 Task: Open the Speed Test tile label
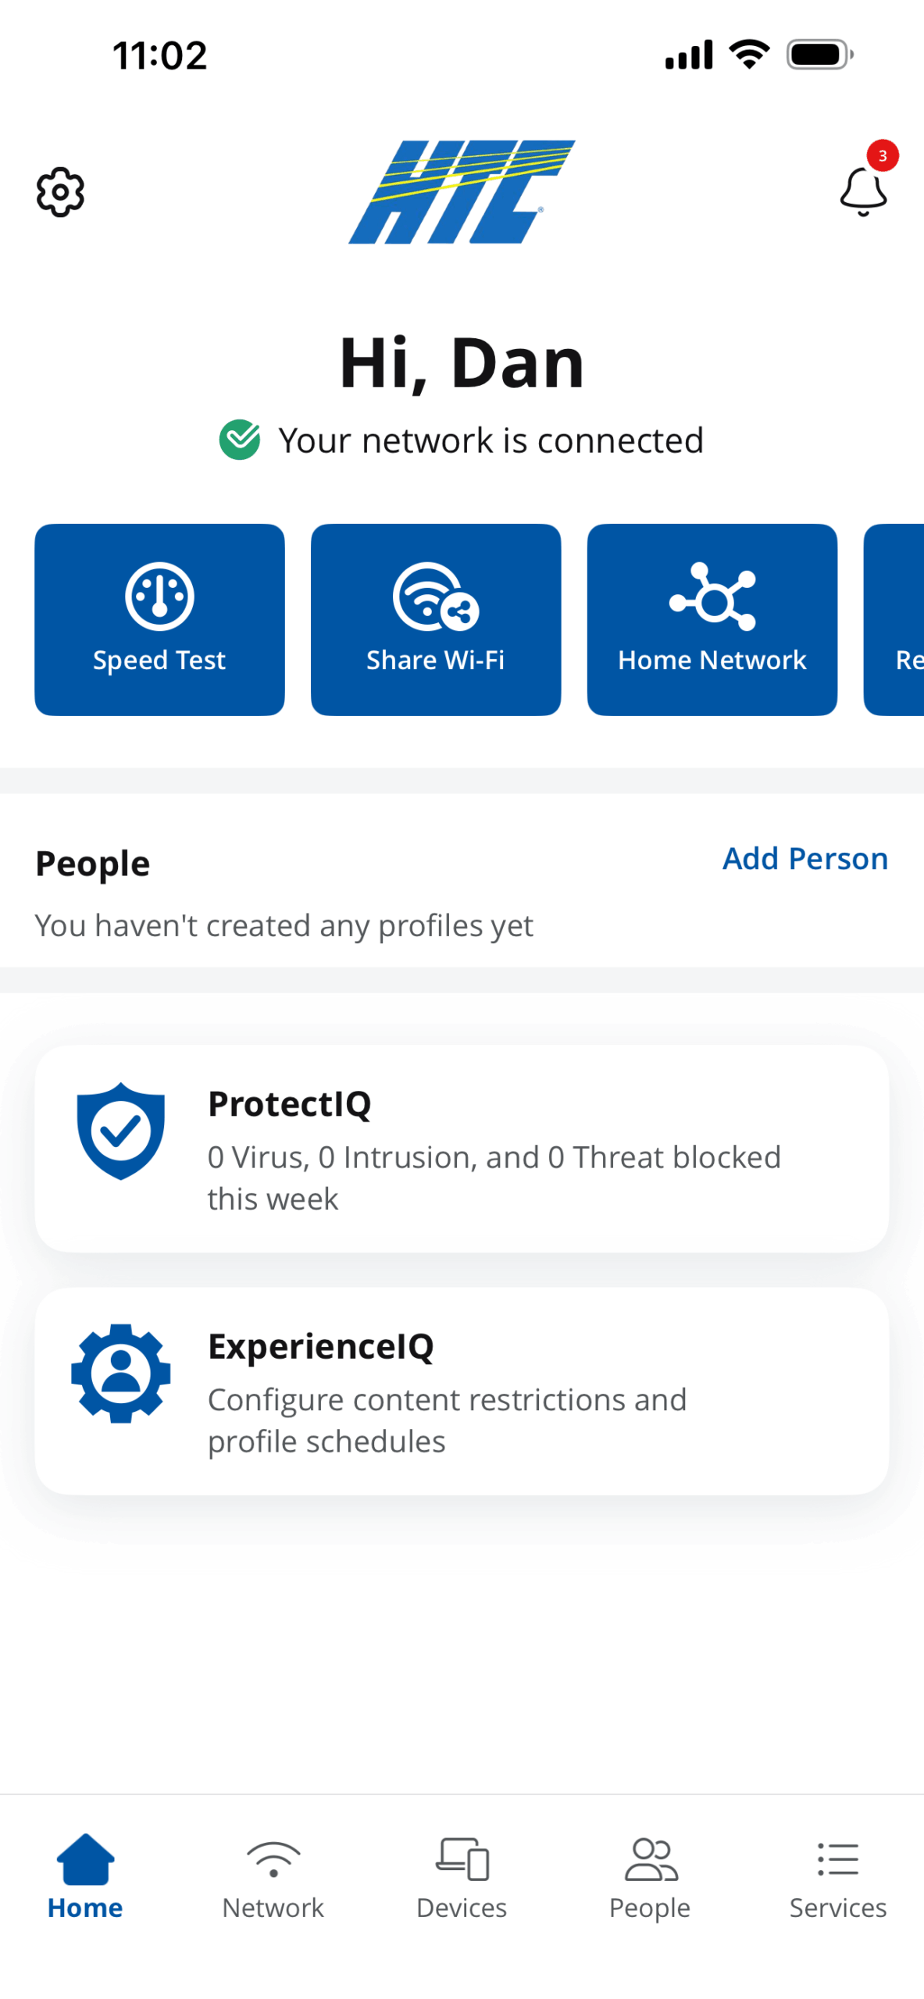159,661
